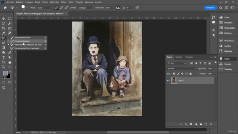
Task: Open the Edit Toolbar ellipsis
Action: pos(10,67)
